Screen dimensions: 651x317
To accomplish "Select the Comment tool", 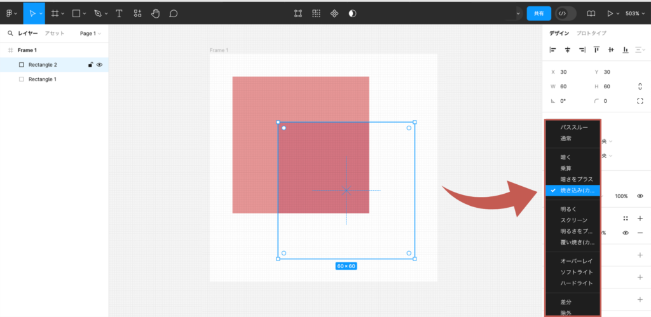I will click(x=173, y=13).
